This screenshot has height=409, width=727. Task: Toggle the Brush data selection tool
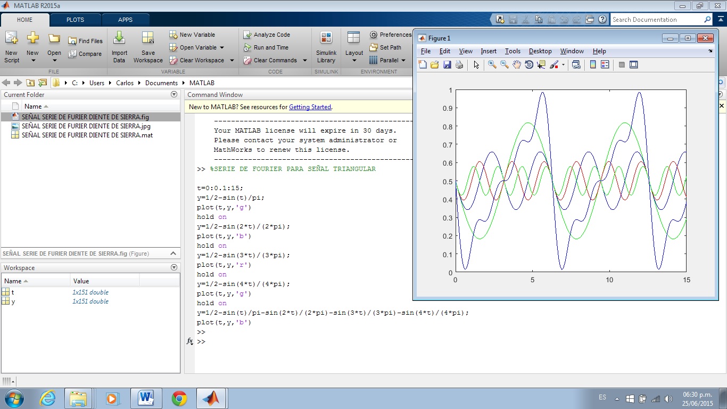555,64
